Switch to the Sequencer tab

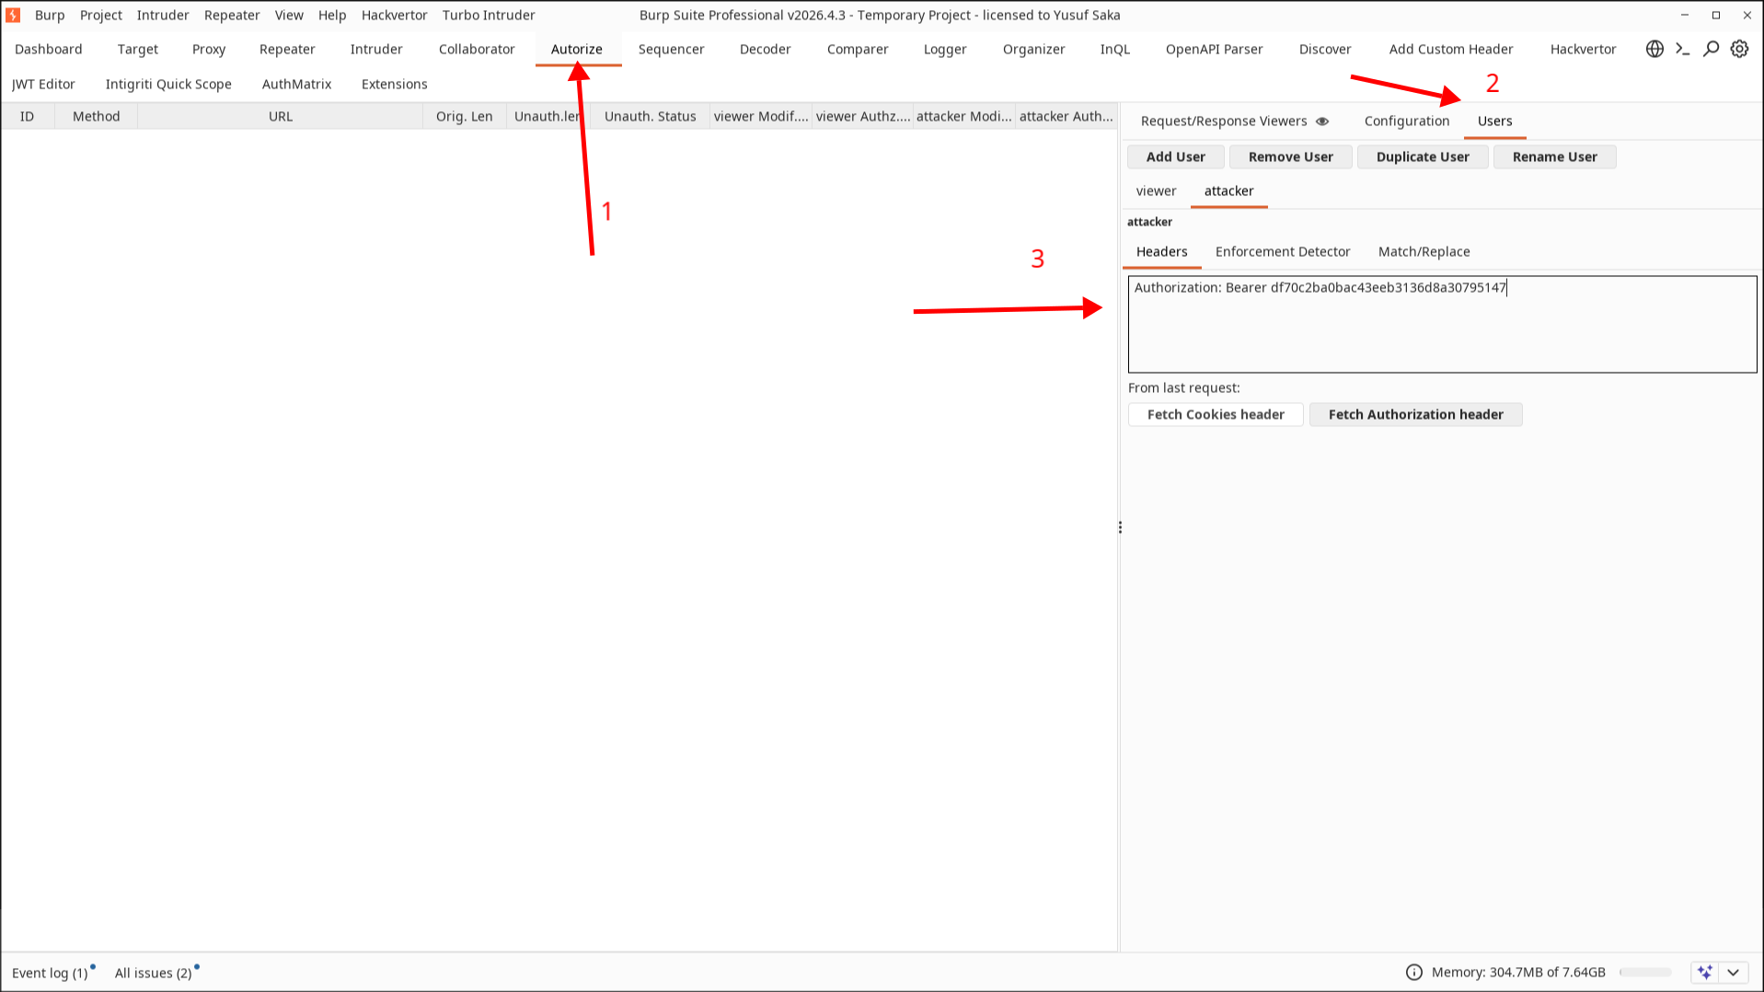click(x=672, y=49)
